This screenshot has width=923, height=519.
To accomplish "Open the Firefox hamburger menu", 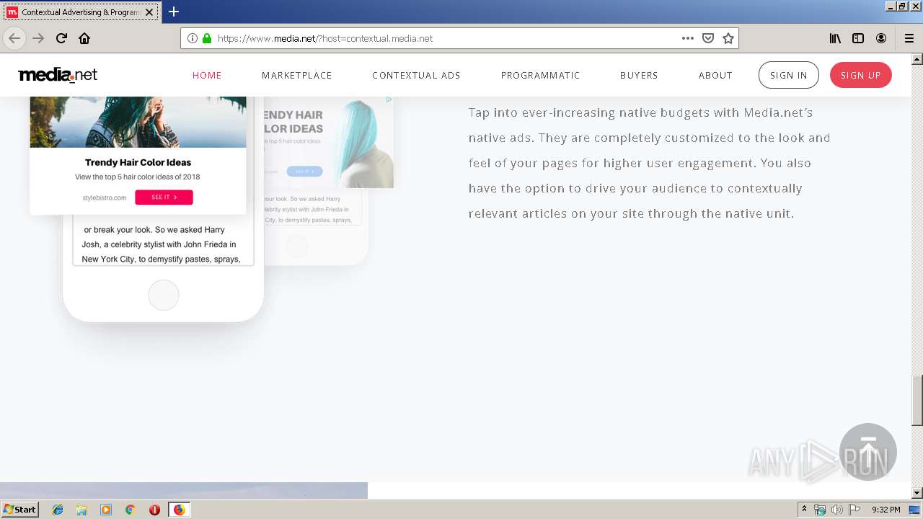I will point(909,38).
